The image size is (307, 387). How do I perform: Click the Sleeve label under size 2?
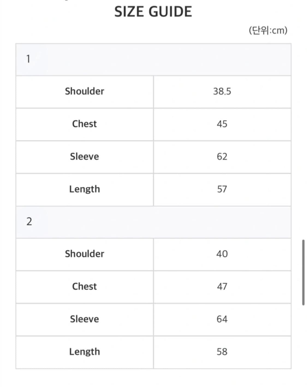coord(85,319)
